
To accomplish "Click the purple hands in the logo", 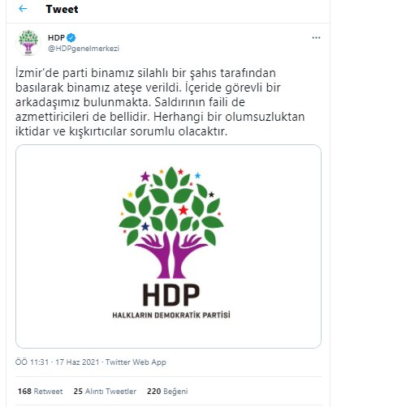I will (171, 255).
